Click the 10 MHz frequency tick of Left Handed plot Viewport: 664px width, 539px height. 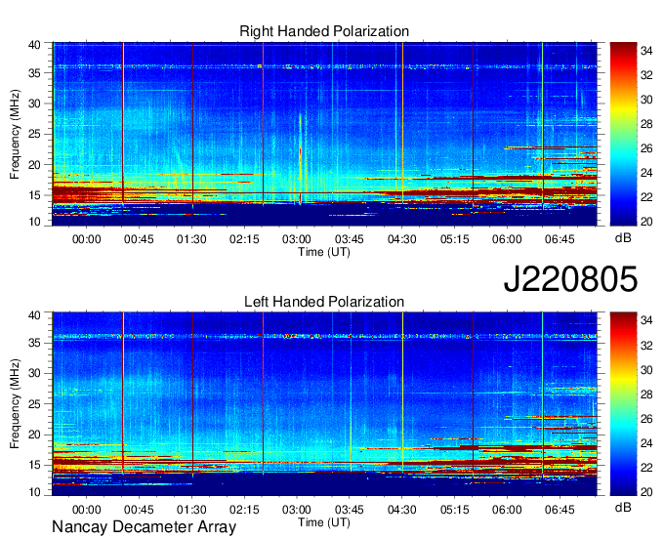pyautogui.click(x=35, y=491)
